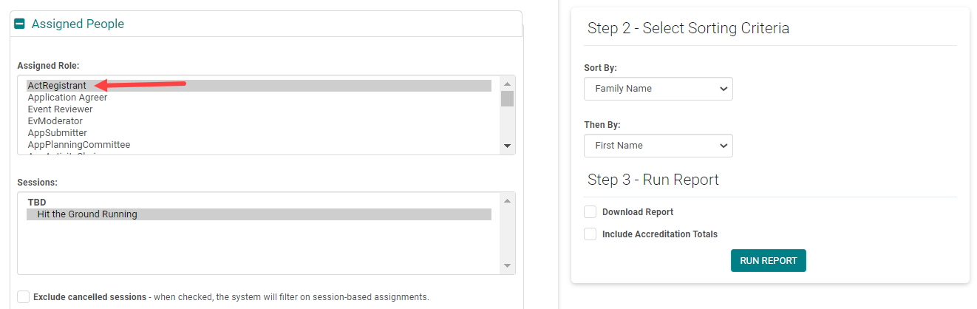Collapse the Assigned People section icon
Screen dimensions: 977x309
pos(20,24)
